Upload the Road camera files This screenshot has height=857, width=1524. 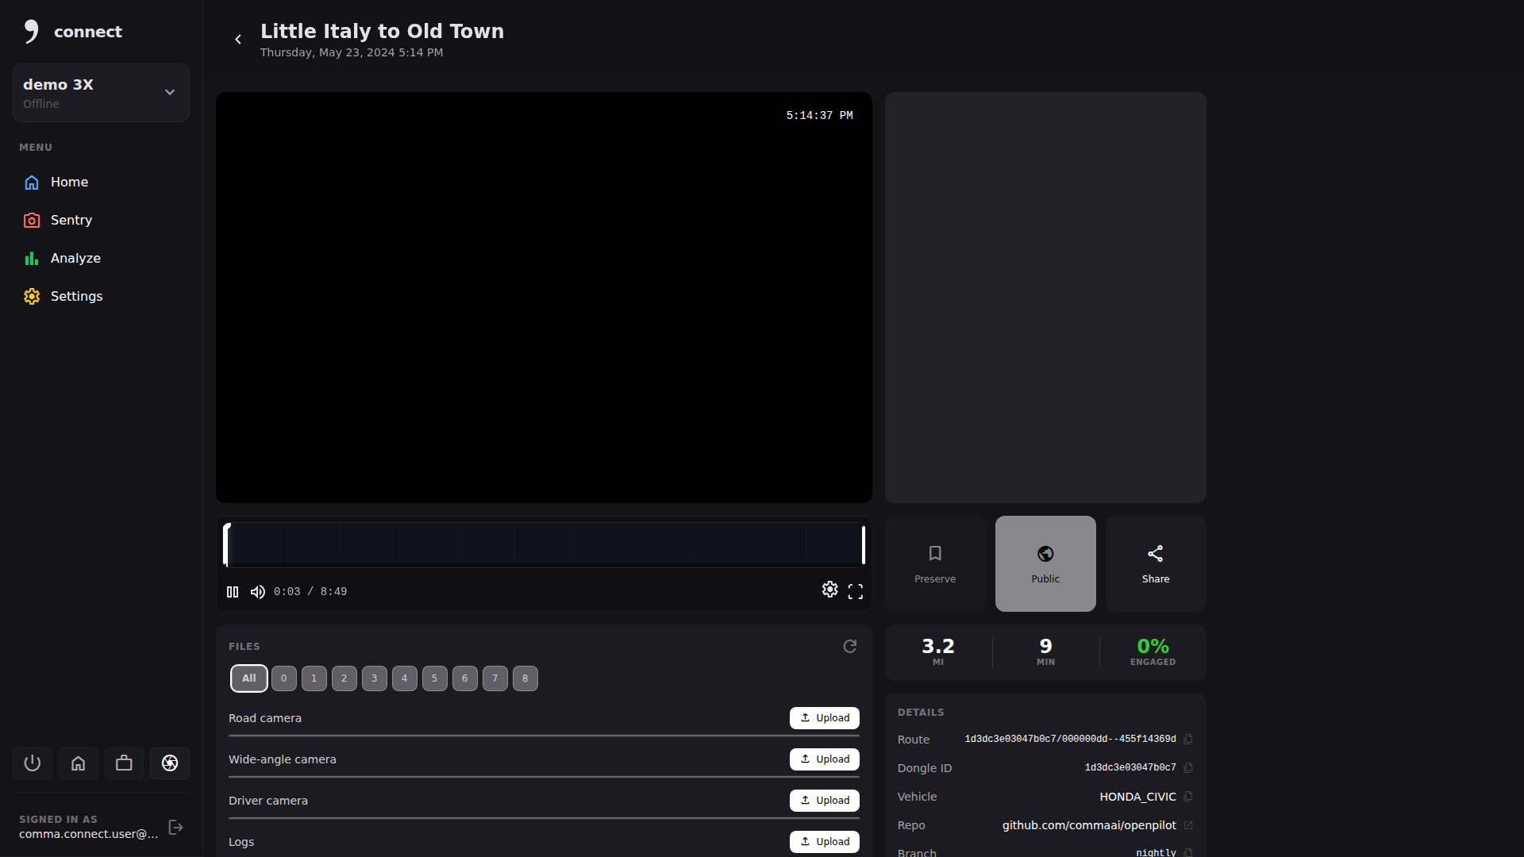pyautogui.click(x=824, y=718)
